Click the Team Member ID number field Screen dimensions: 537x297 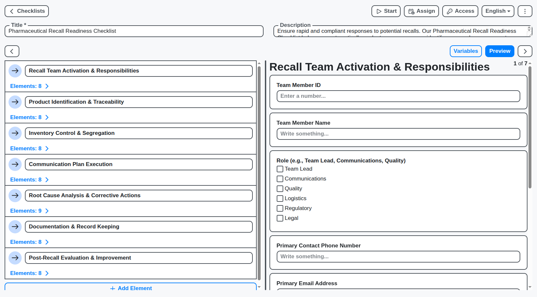[x=398, y=96]
